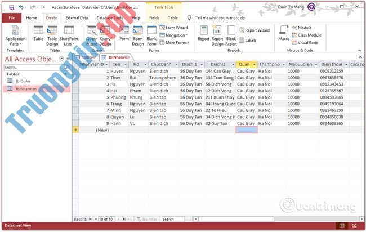Click the Tell me lightbulb icon

189,18
